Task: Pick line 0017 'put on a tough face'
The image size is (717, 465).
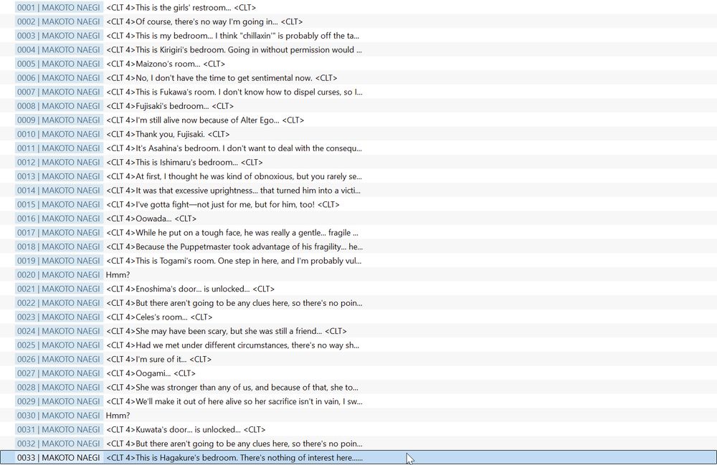Action: pyautogui.click(x=358, y=232)
